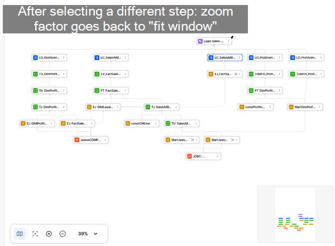Open three-dot menu of TJ SalesAllB node
335x246 pixels.
point(176,107)
